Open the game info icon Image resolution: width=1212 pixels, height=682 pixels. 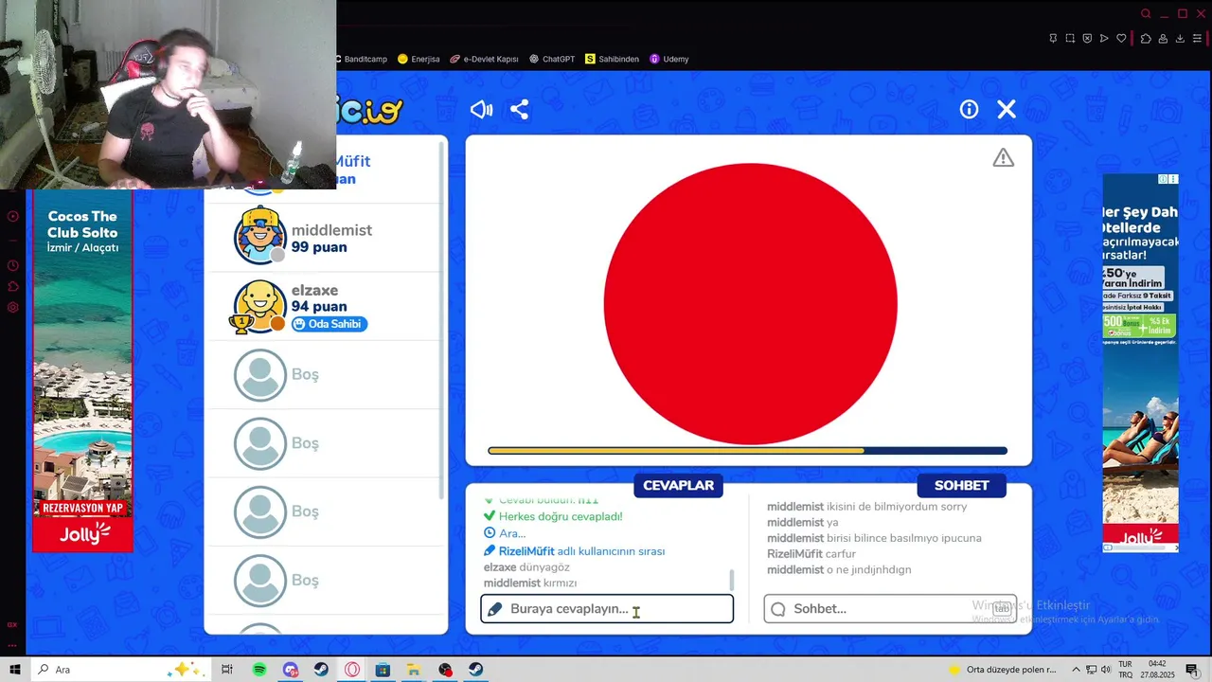click(969, 110)
